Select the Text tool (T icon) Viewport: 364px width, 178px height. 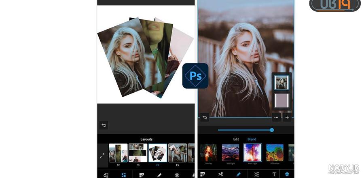click(x=274, y=174)
